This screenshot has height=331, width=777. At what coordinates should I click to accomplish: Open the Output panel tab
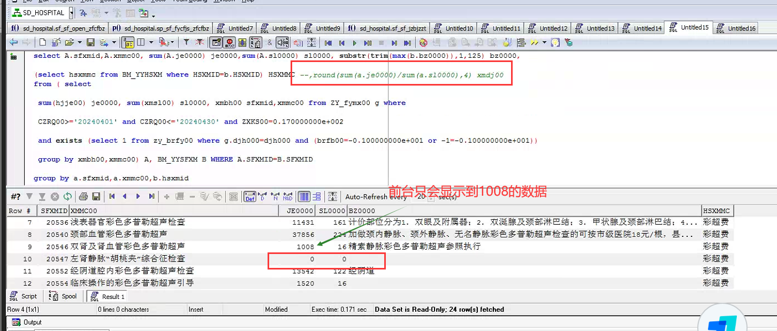pyautogui.click(x=27, y=322)
